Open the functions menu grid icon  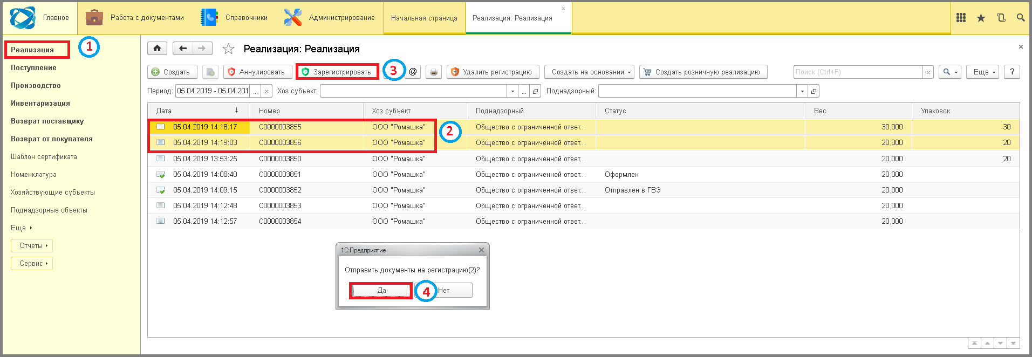tap(961, 18)
